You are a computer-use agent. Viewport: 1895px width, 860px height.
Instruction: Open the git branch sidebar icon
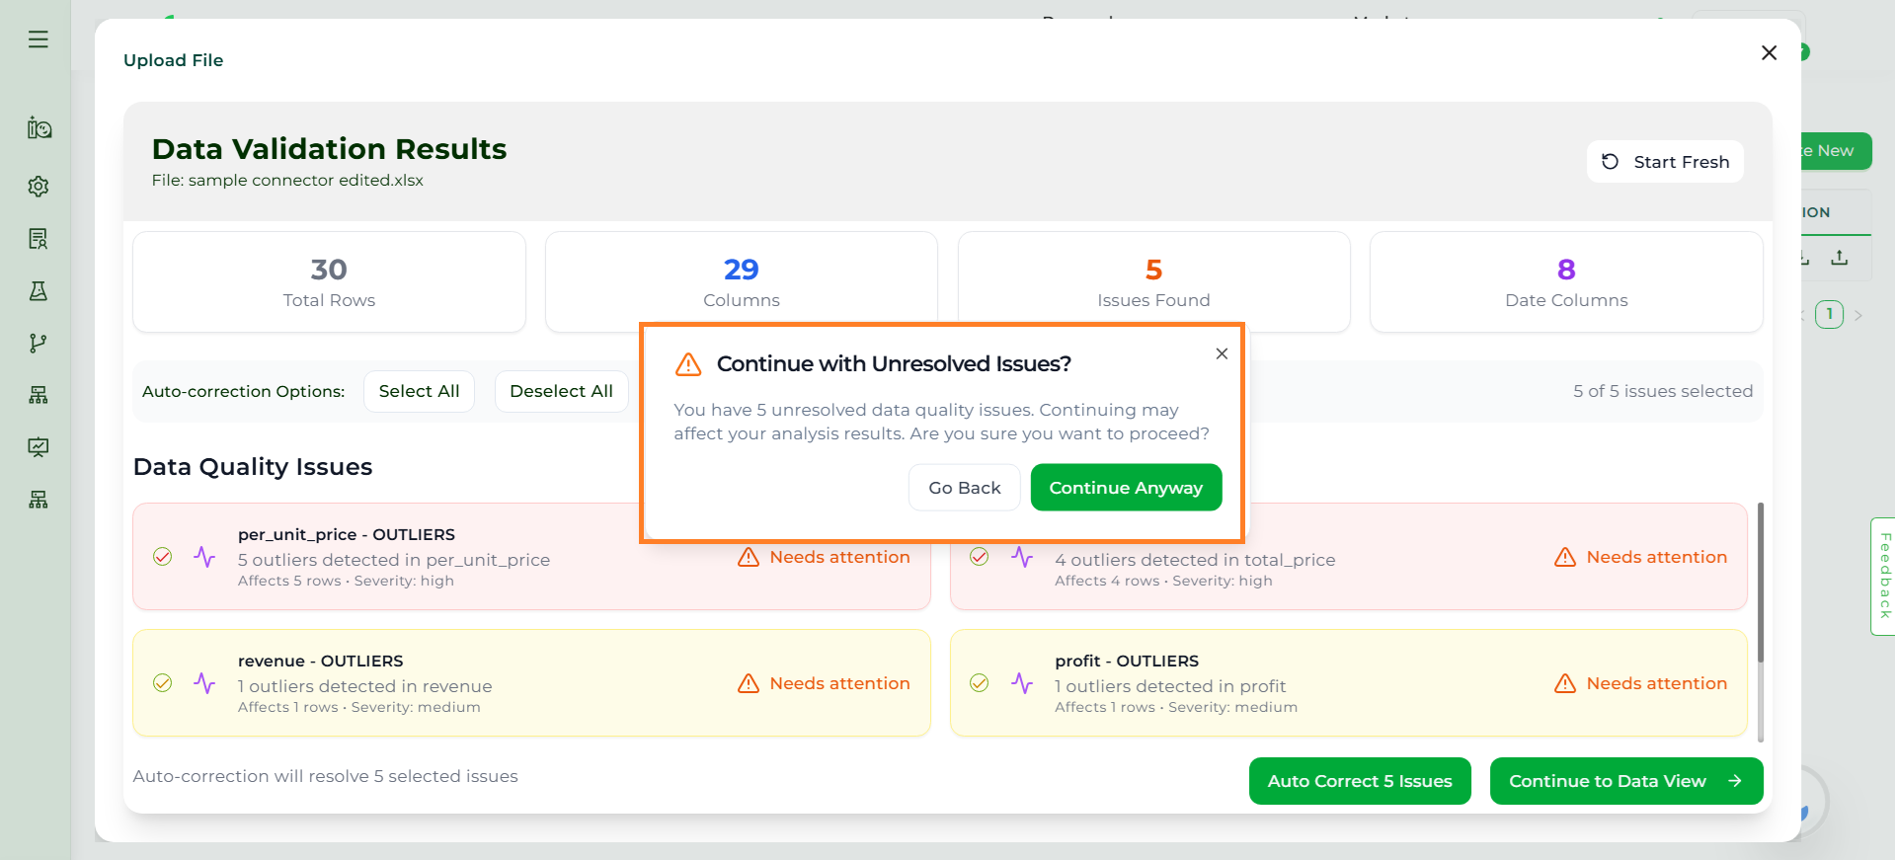(39, 344)
